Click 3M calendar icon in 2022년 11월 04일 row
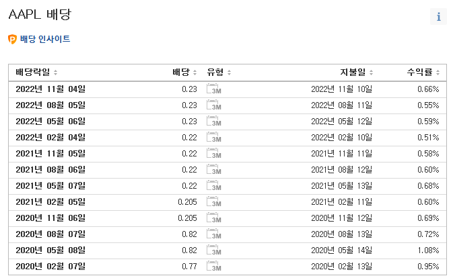 click(213, 89)
